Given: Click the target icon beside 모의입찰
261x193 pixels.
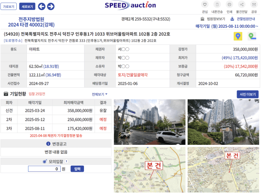Looking at the screenshot, I should click(x=45, y=161).
